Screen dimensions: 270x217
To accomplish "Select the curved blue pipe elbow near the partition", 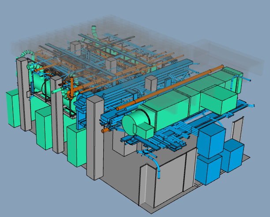I will coord(156,166).
